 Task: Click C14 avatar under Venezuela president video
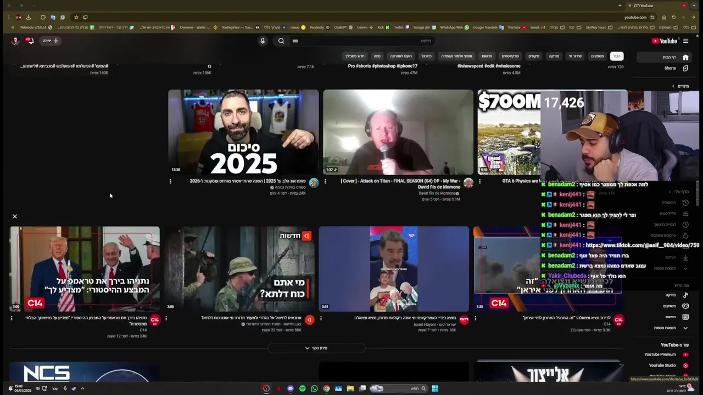[619, 320]
